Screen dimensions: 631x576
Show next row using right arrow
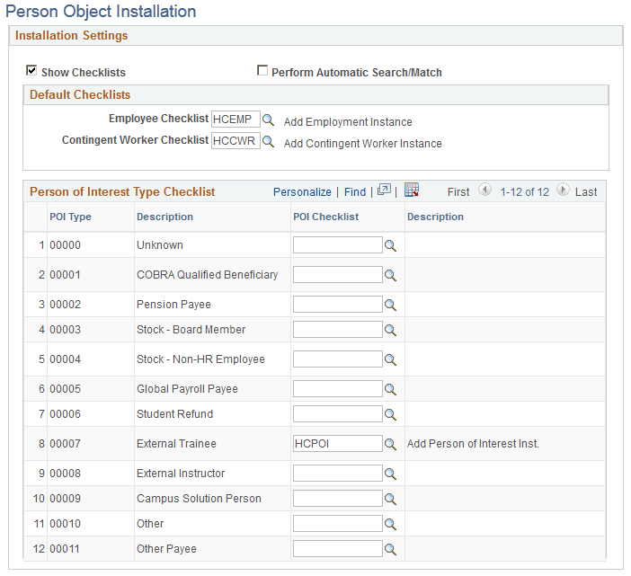[563, 190]
